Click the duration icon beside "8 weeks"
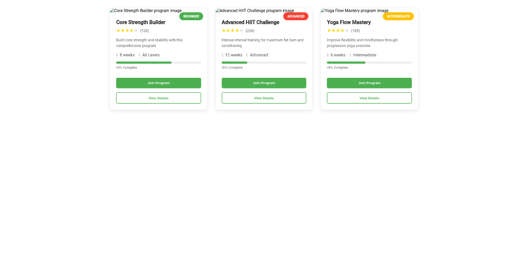The height and width of the screenshot is (277, 528). pyautogui.click(x=117, y=55)
